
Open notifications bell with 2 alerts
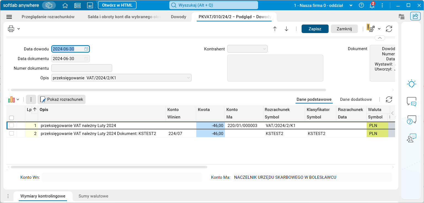click(372, 5)
